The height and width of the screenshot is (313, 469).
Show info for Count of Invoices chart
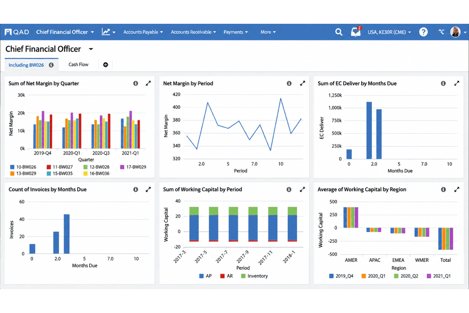136,189
